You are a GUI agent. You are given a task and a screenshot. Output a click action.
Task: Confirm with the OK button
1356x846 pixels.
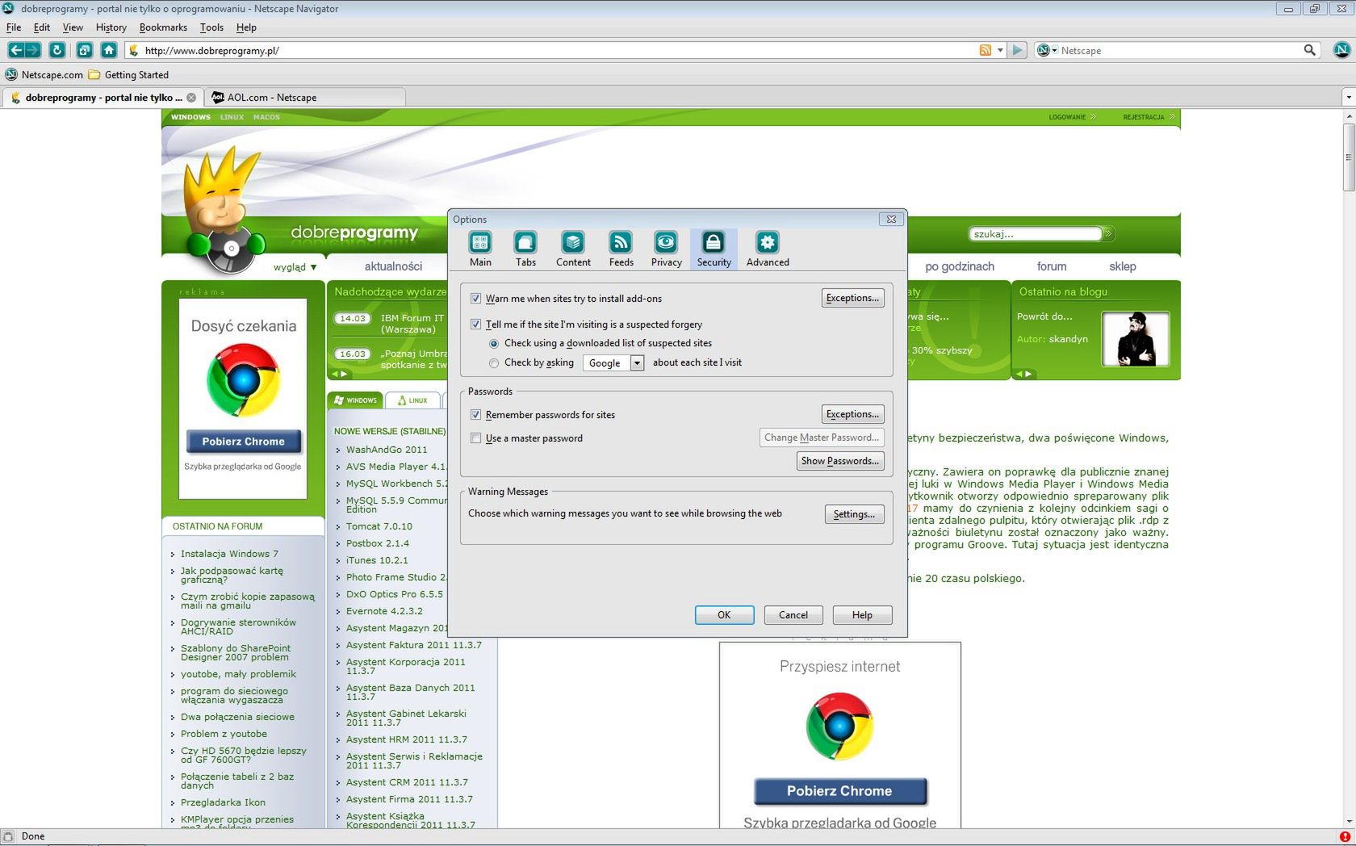pyautogui.click(x=724, y=615)
